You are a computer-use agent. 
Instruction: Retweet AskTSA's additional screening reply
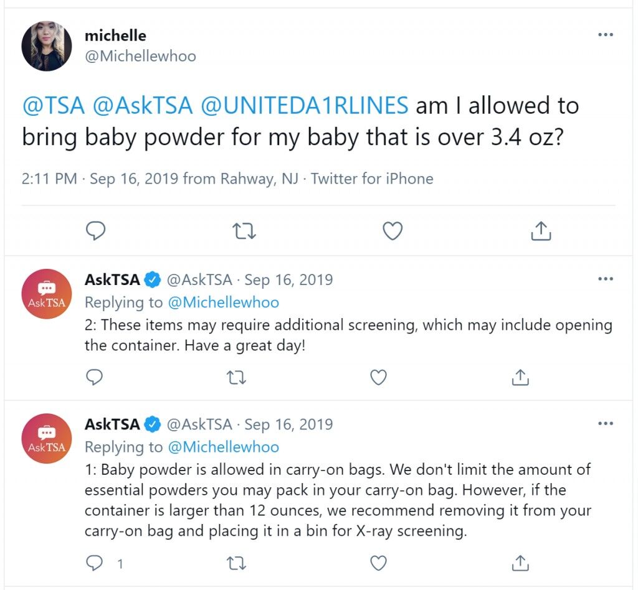[x=236, y=378]
